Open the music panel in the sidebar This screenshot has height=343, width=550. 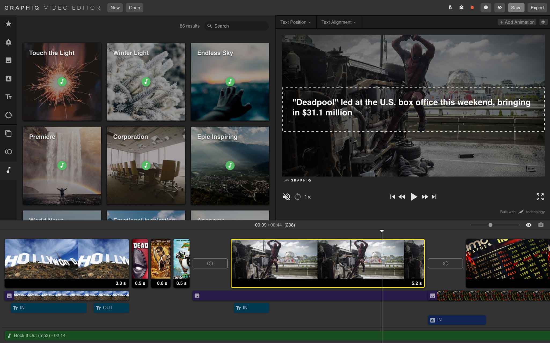(9, 170)
